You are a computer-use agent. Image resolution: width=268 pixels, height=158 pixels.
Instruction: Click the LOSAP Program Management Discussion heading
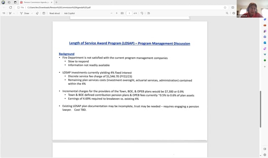[x=129, y=43]
